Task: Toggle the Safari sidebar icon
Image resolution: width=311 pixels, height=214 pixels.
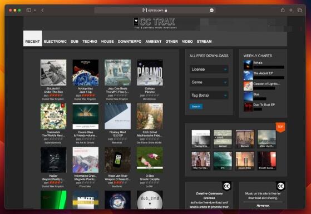Action: pyautogui.click(x=29, y=10)
